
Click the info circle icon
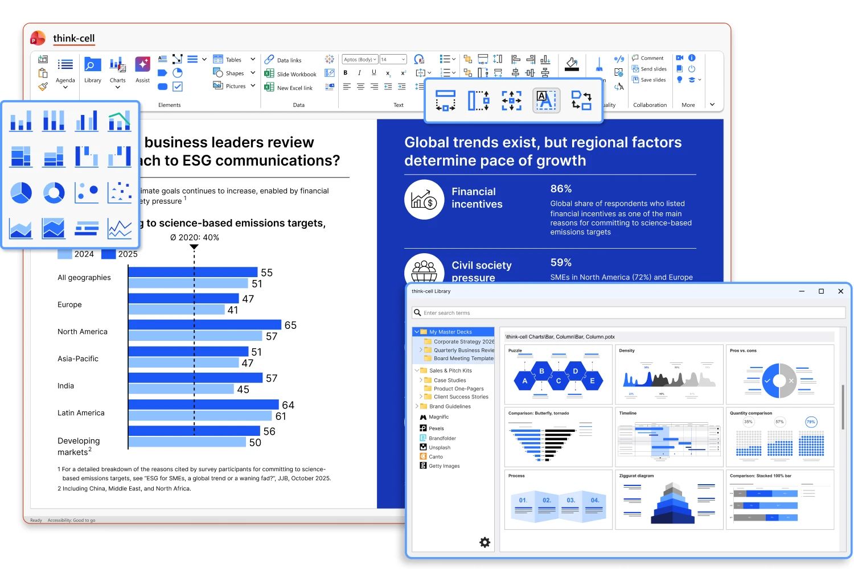(692, 58)
